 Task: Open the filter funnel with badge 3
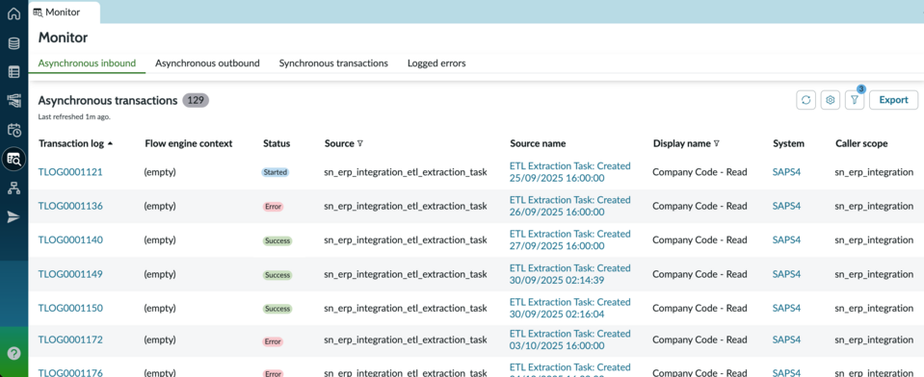pos(855,100)
